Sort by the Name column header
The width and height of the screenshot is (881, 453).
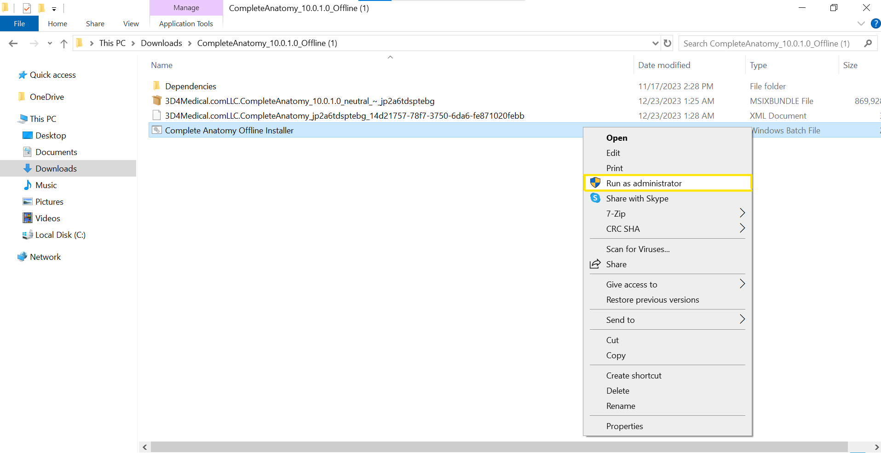coord(162,65)
